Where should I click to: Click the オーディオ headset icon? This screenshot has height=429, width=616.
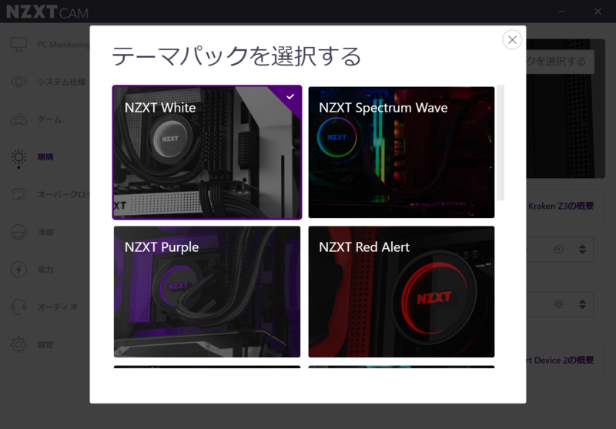(x=18, y=307)
